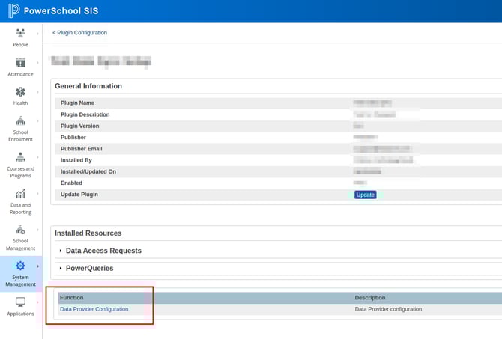The width and height of the screenshot is (502, 339).
Task: Click the PowerSchool SIS title
Action: (x=61, y=11)
